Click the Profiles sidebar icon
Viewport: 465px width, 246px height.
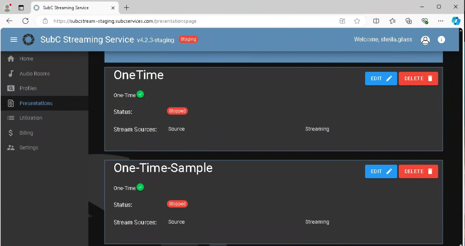coord(11,88)
